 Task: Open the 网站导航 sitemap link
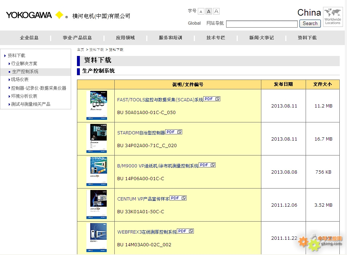click(x=215, y=23)
